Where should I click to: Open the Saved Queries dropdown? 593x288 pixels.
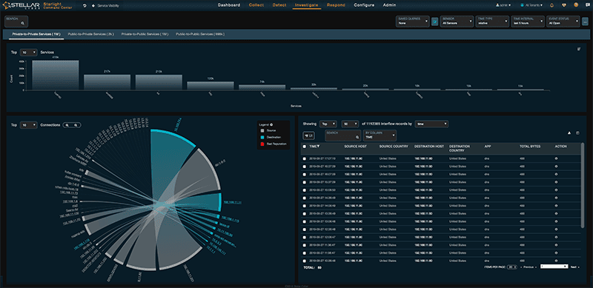[413, 21]
